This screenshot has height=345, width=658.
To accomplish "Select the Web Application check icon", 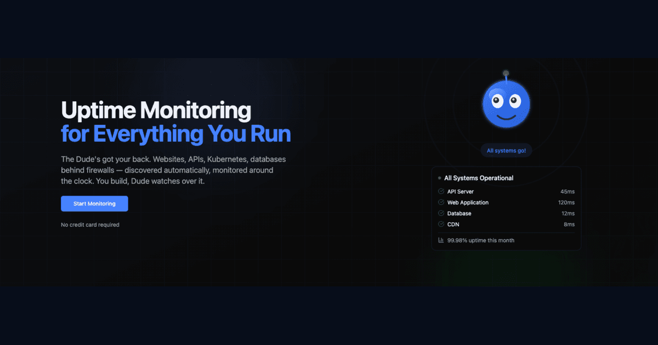I will coord(440,202).
